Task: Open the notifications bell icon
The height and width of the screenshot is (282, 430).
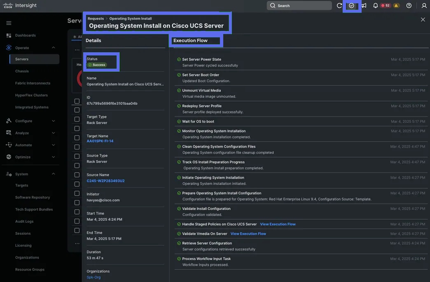Action: pyautogui.click(x=375, y=6)
